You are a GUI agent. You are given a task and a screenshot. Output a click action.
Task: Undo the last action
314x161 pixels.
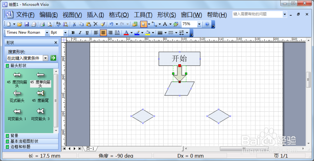point(111,24)
